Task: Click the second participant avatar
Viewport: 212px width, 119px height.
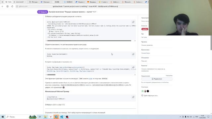Action: [x=145, y=91]
